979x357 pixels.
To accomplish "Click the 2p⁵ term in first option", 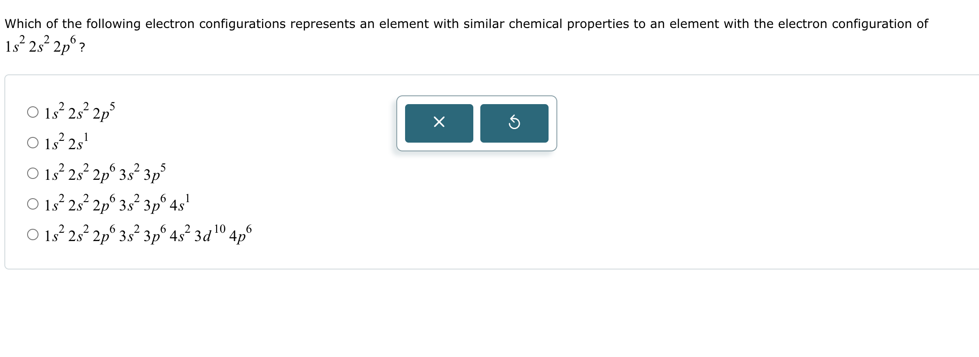I will click(104, 113).
